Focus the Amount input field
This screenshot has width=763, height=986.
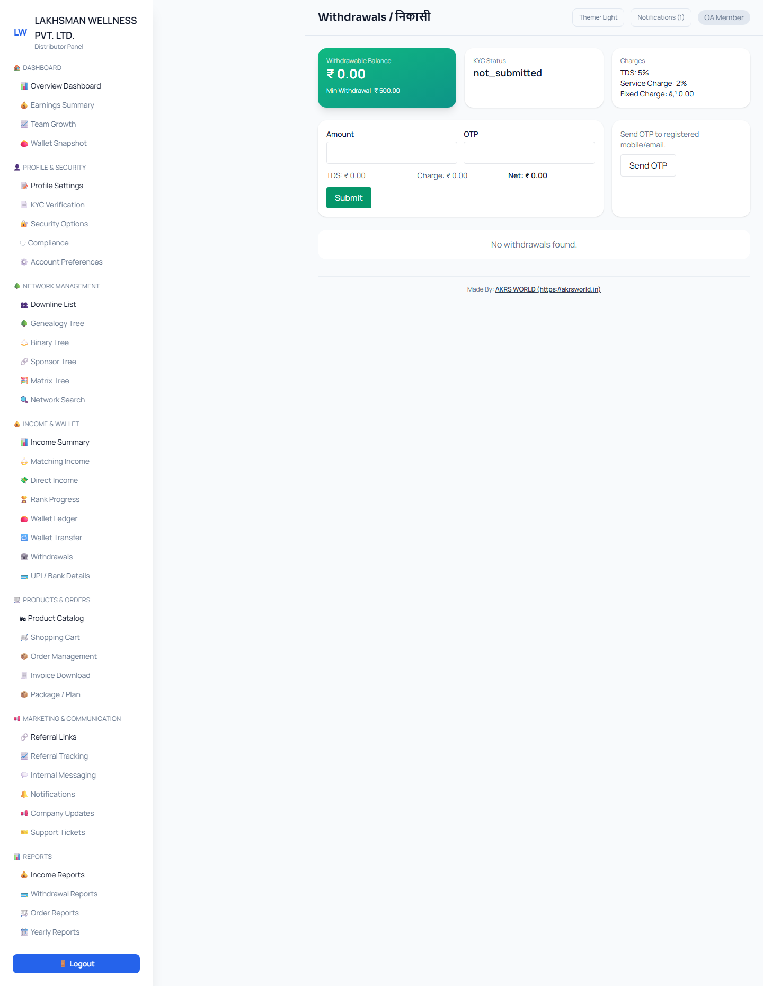tap(392, 153)
